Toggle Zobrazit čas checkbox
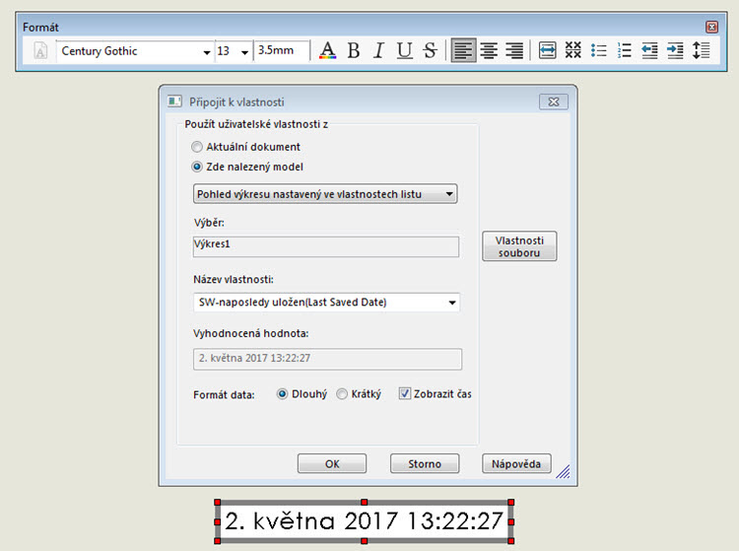Screen dimensions: 739x551 (x=404, y=393)
